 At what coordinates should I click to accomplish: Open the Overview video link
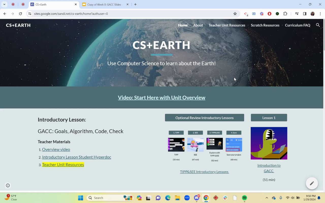(x=56, y=149)
